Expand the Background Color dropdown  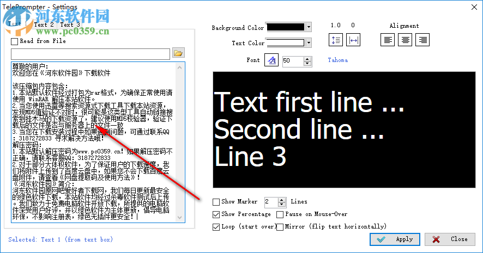click(x=309, y=27)
